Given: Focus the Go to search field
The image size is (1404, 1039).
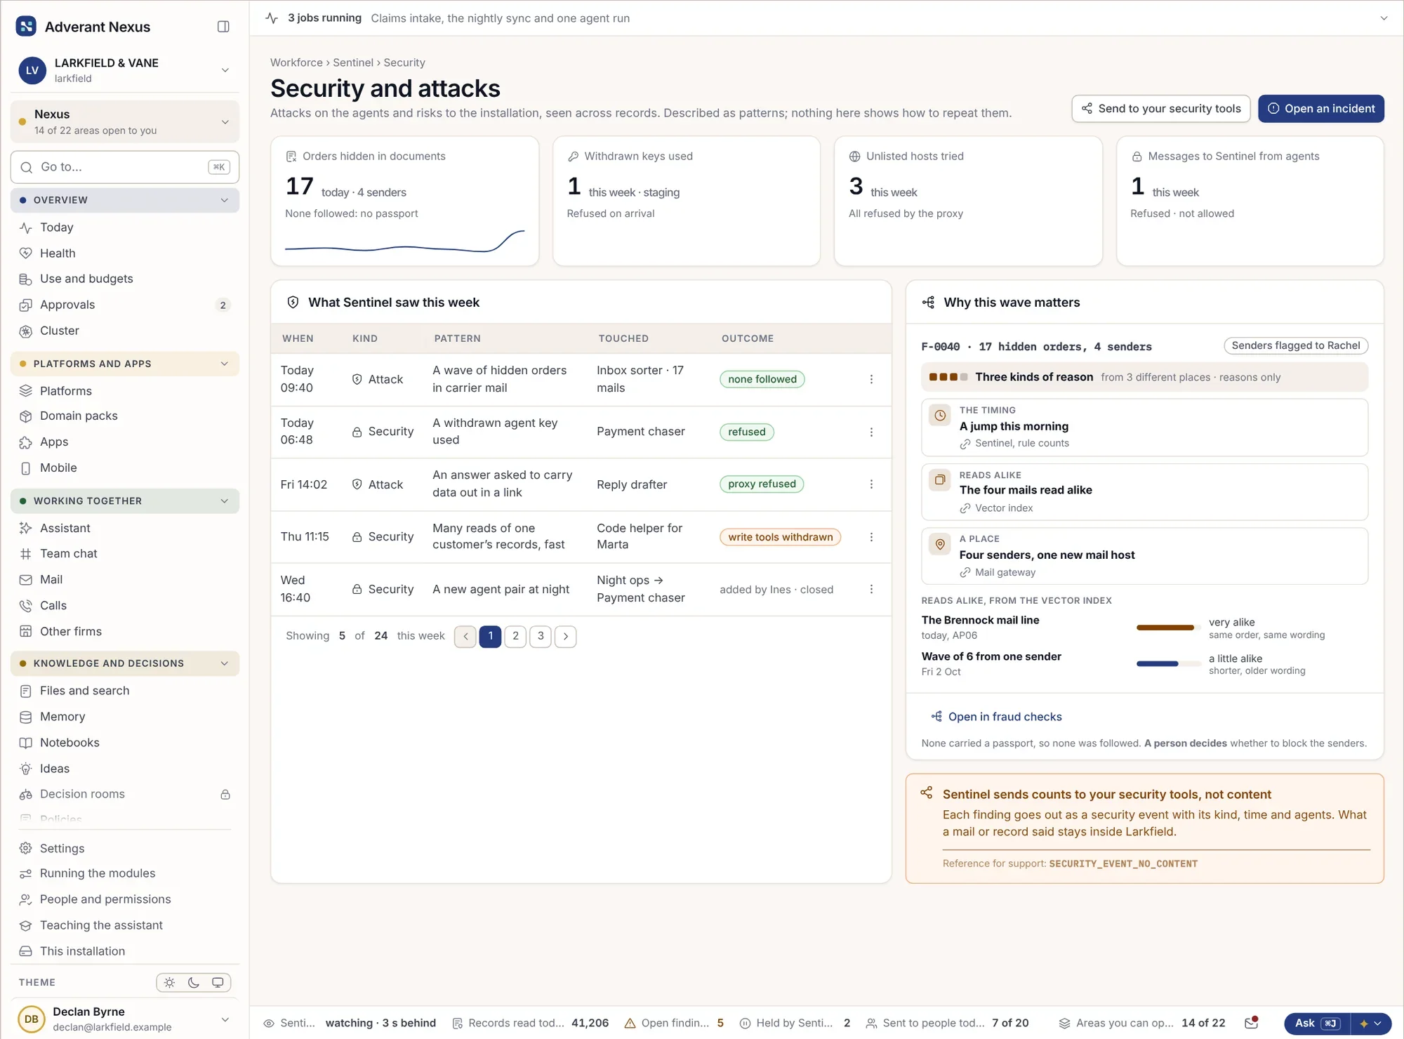Looking at the screenshot, I should click(125, 167).
